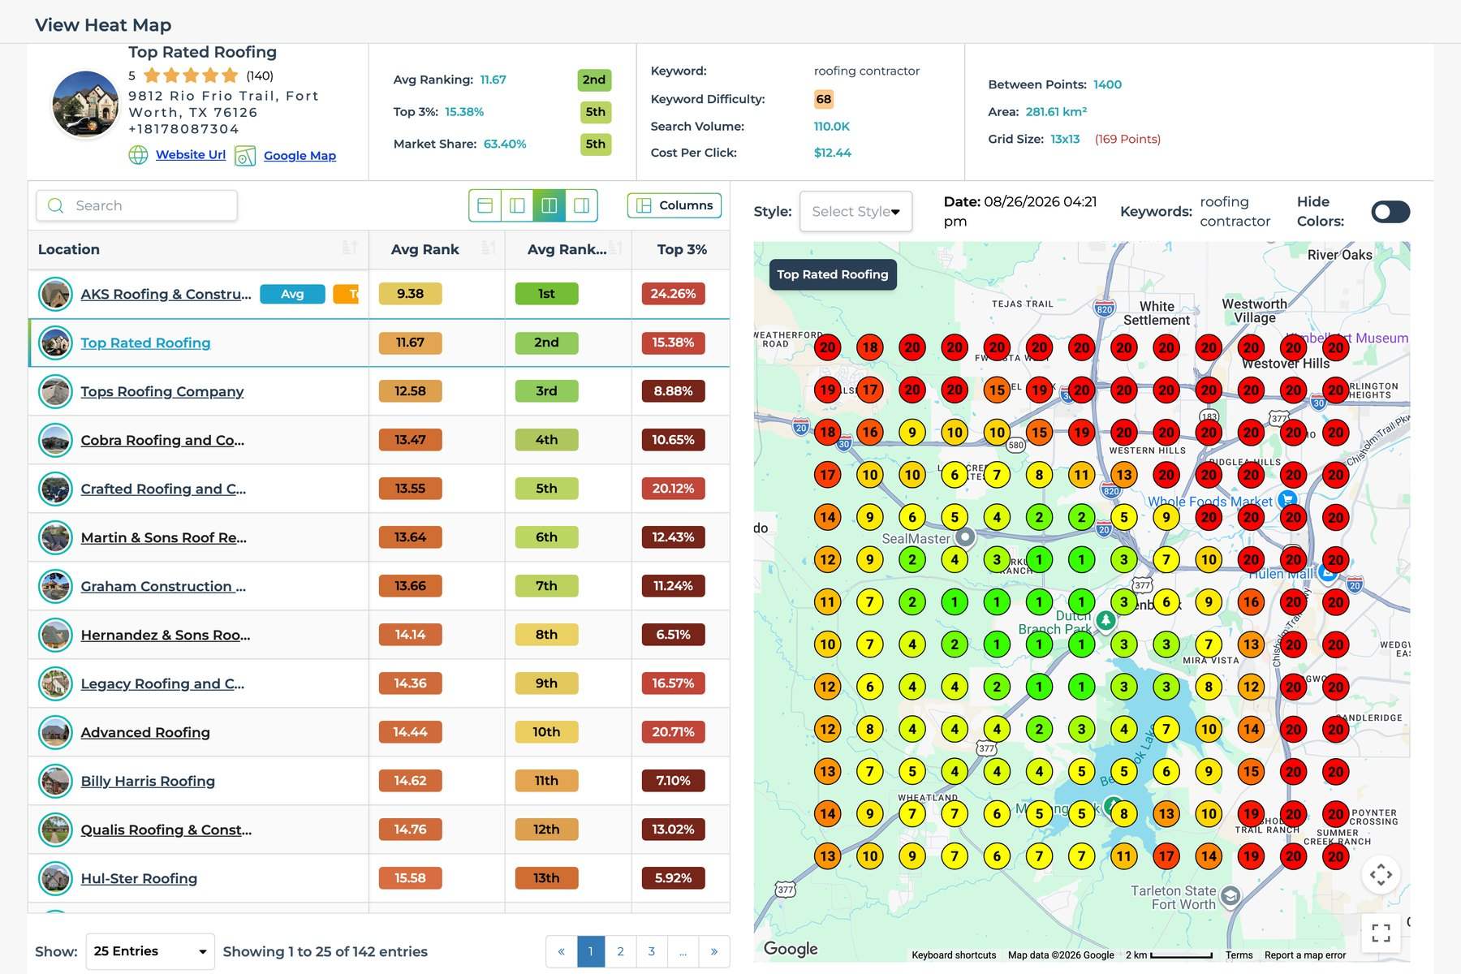Viewport: 1461px width, 974px height.
Task: Open Tops Roofing Company link
Action: pyautogui.click(x=162, y=391)
